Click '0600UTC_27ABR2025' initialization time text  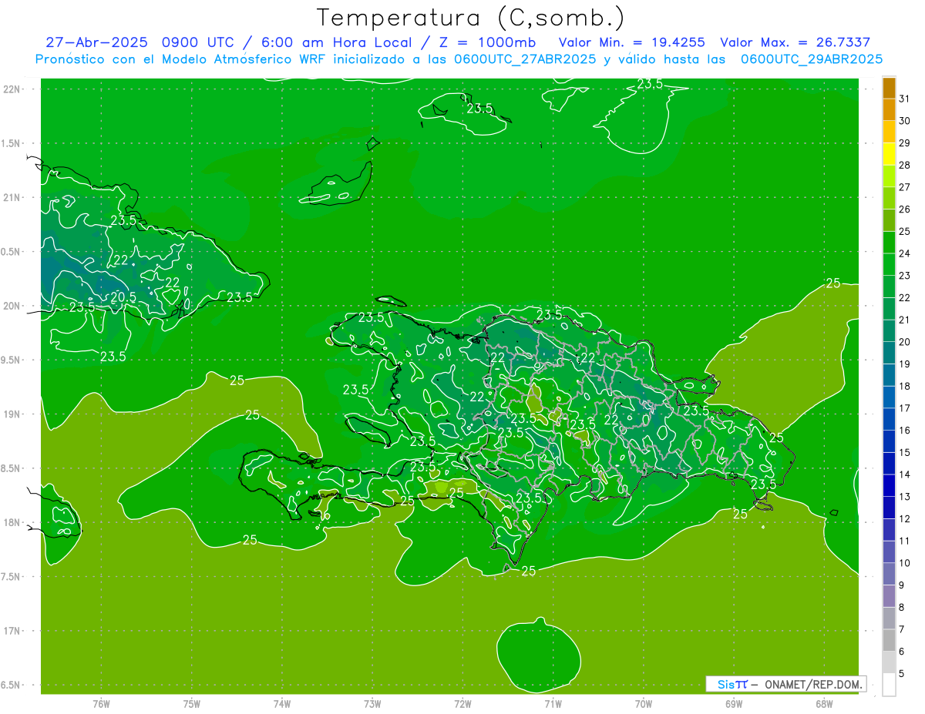(x=524, y=59)
